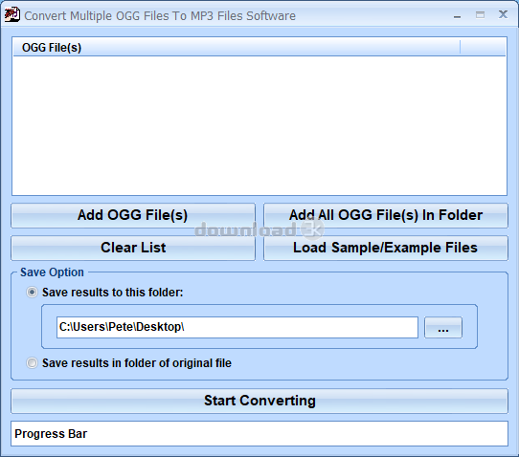Click Add All OGG File(s) In Folder
This screenshot has height=457, width=519.
tap(386, 215)
